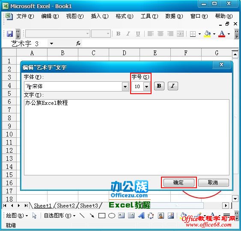This screenshot has height=231, width=241.
Task: Close the 编辑艺术字文字 dialog
Action: click(221, 65)
